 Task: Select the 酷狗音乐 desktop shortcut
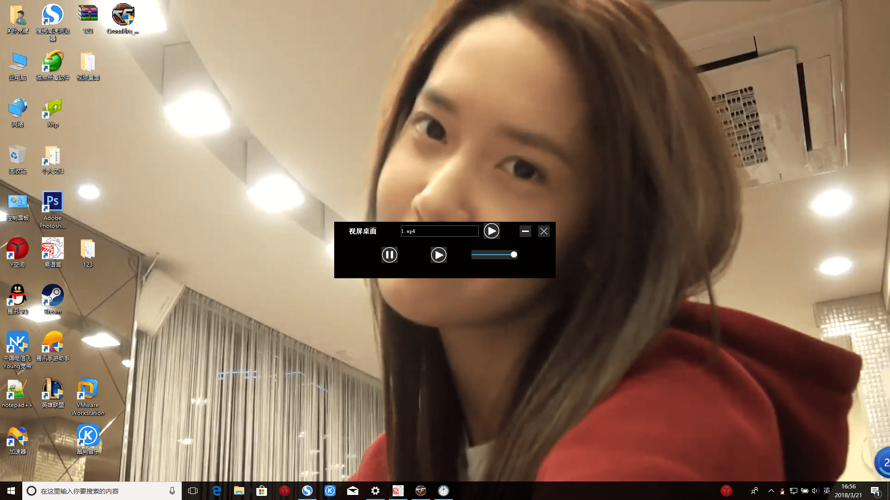88,440
